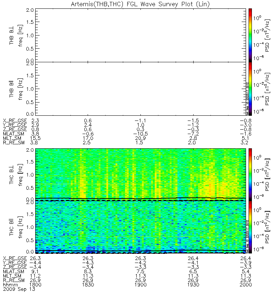Click the '10⁻⁶' tick on THB B⊥ color bar

[x=259, y=58]
